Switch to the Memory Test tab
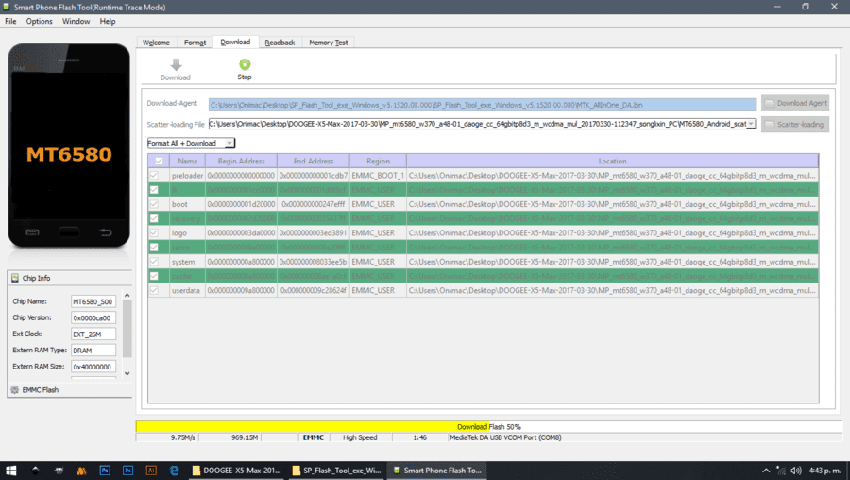 [x=329, y=43]
